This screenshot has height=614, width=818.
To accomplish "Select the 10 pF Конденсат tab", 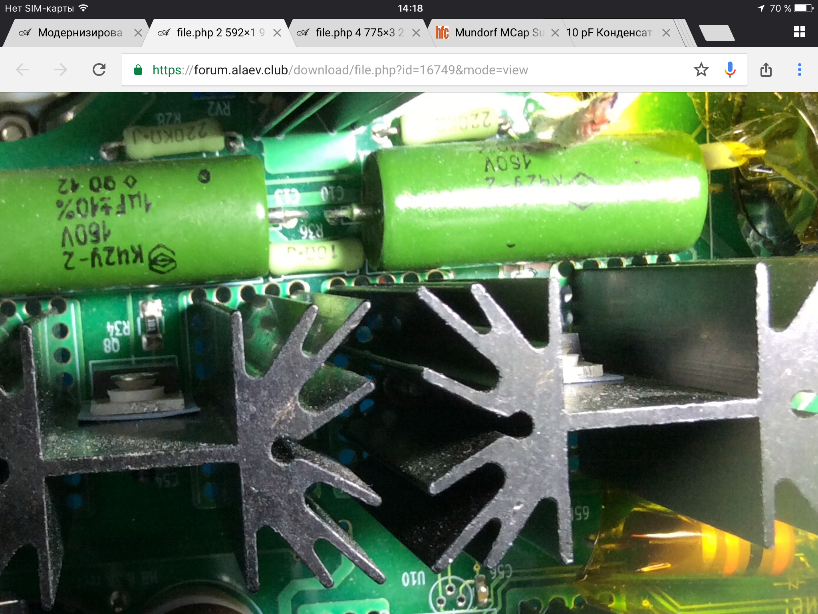I will [x=609, y=33].
